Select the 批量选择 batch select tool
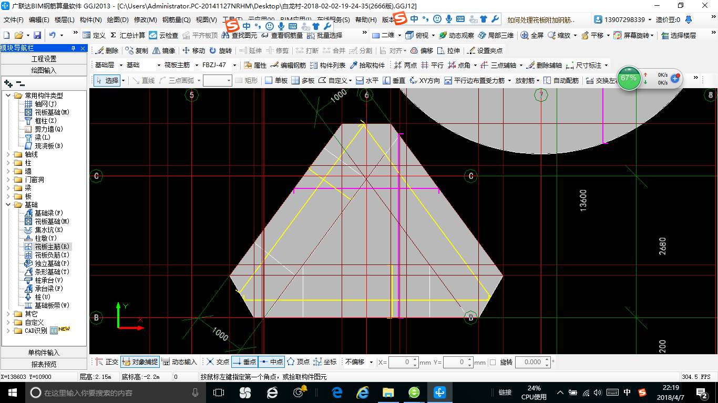 pos(324,35)
